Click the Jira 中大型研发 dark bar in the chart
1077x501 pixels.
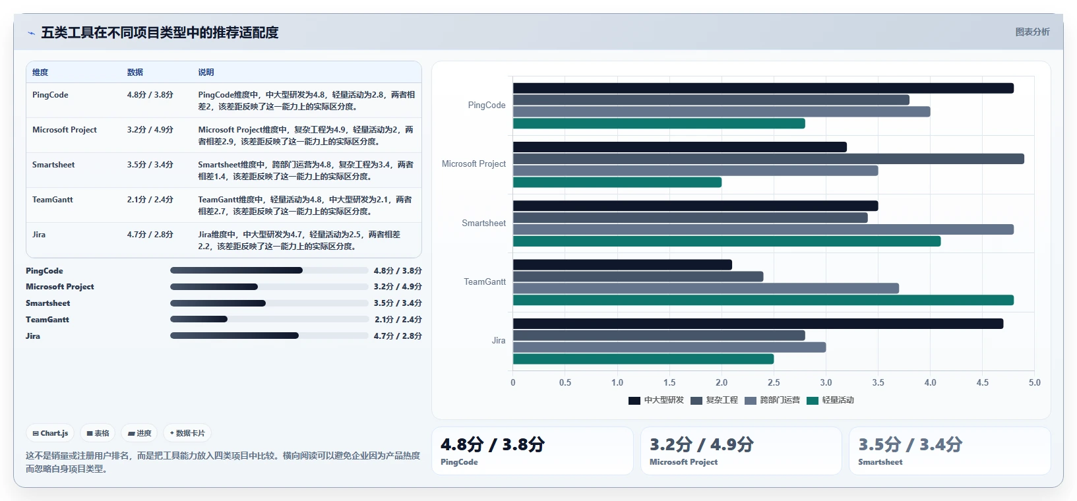(x=758, y=324)
